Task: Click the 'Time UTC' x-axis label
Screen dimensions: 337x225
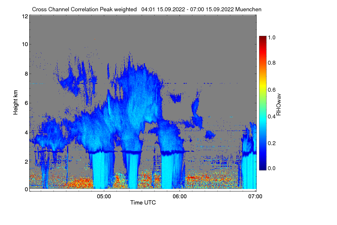Action: click(x=143, y=202)
